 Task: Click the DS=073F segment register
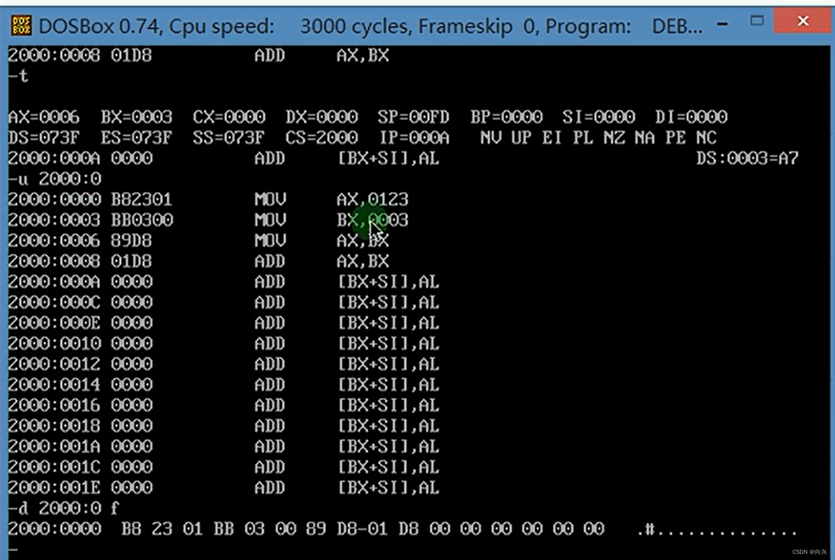coord(43,137)
